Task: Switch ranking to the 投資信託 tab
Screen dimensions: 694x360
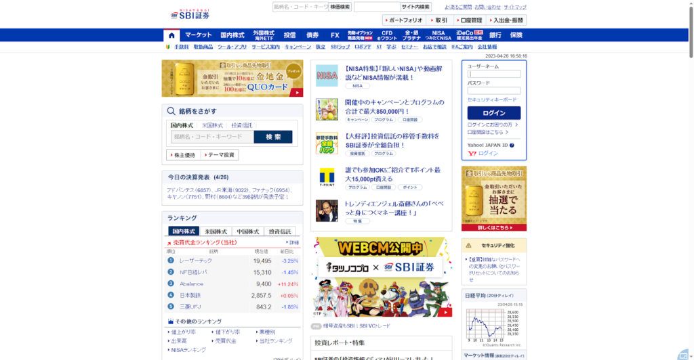Action: 280,231
